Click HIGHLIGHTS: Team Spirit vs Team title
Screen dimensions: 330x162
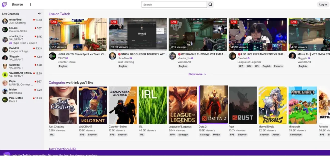[x=82, y=54]
